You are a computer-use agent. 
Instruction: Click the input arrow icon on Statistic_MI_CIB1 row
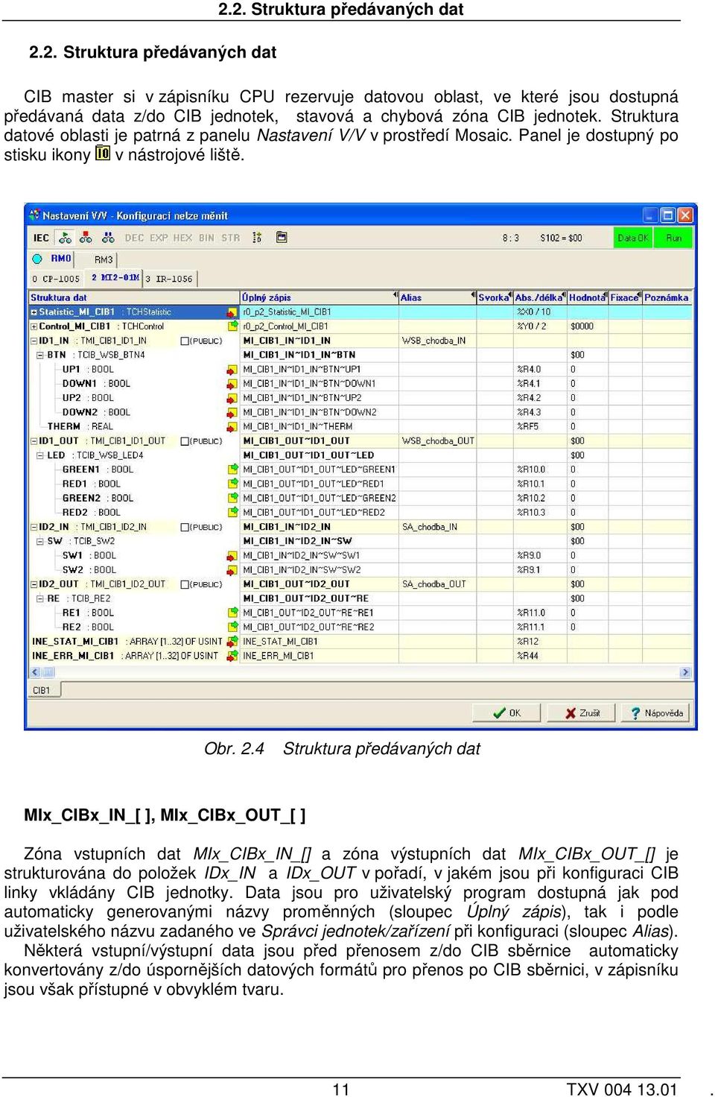[x=232, y=312]
